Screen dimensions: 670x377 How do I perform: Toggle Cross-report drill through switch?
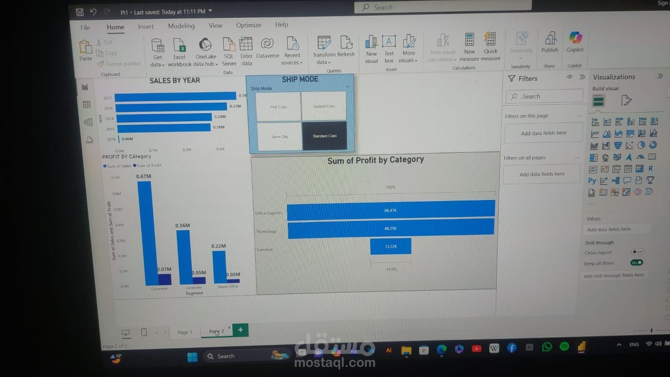637,252
